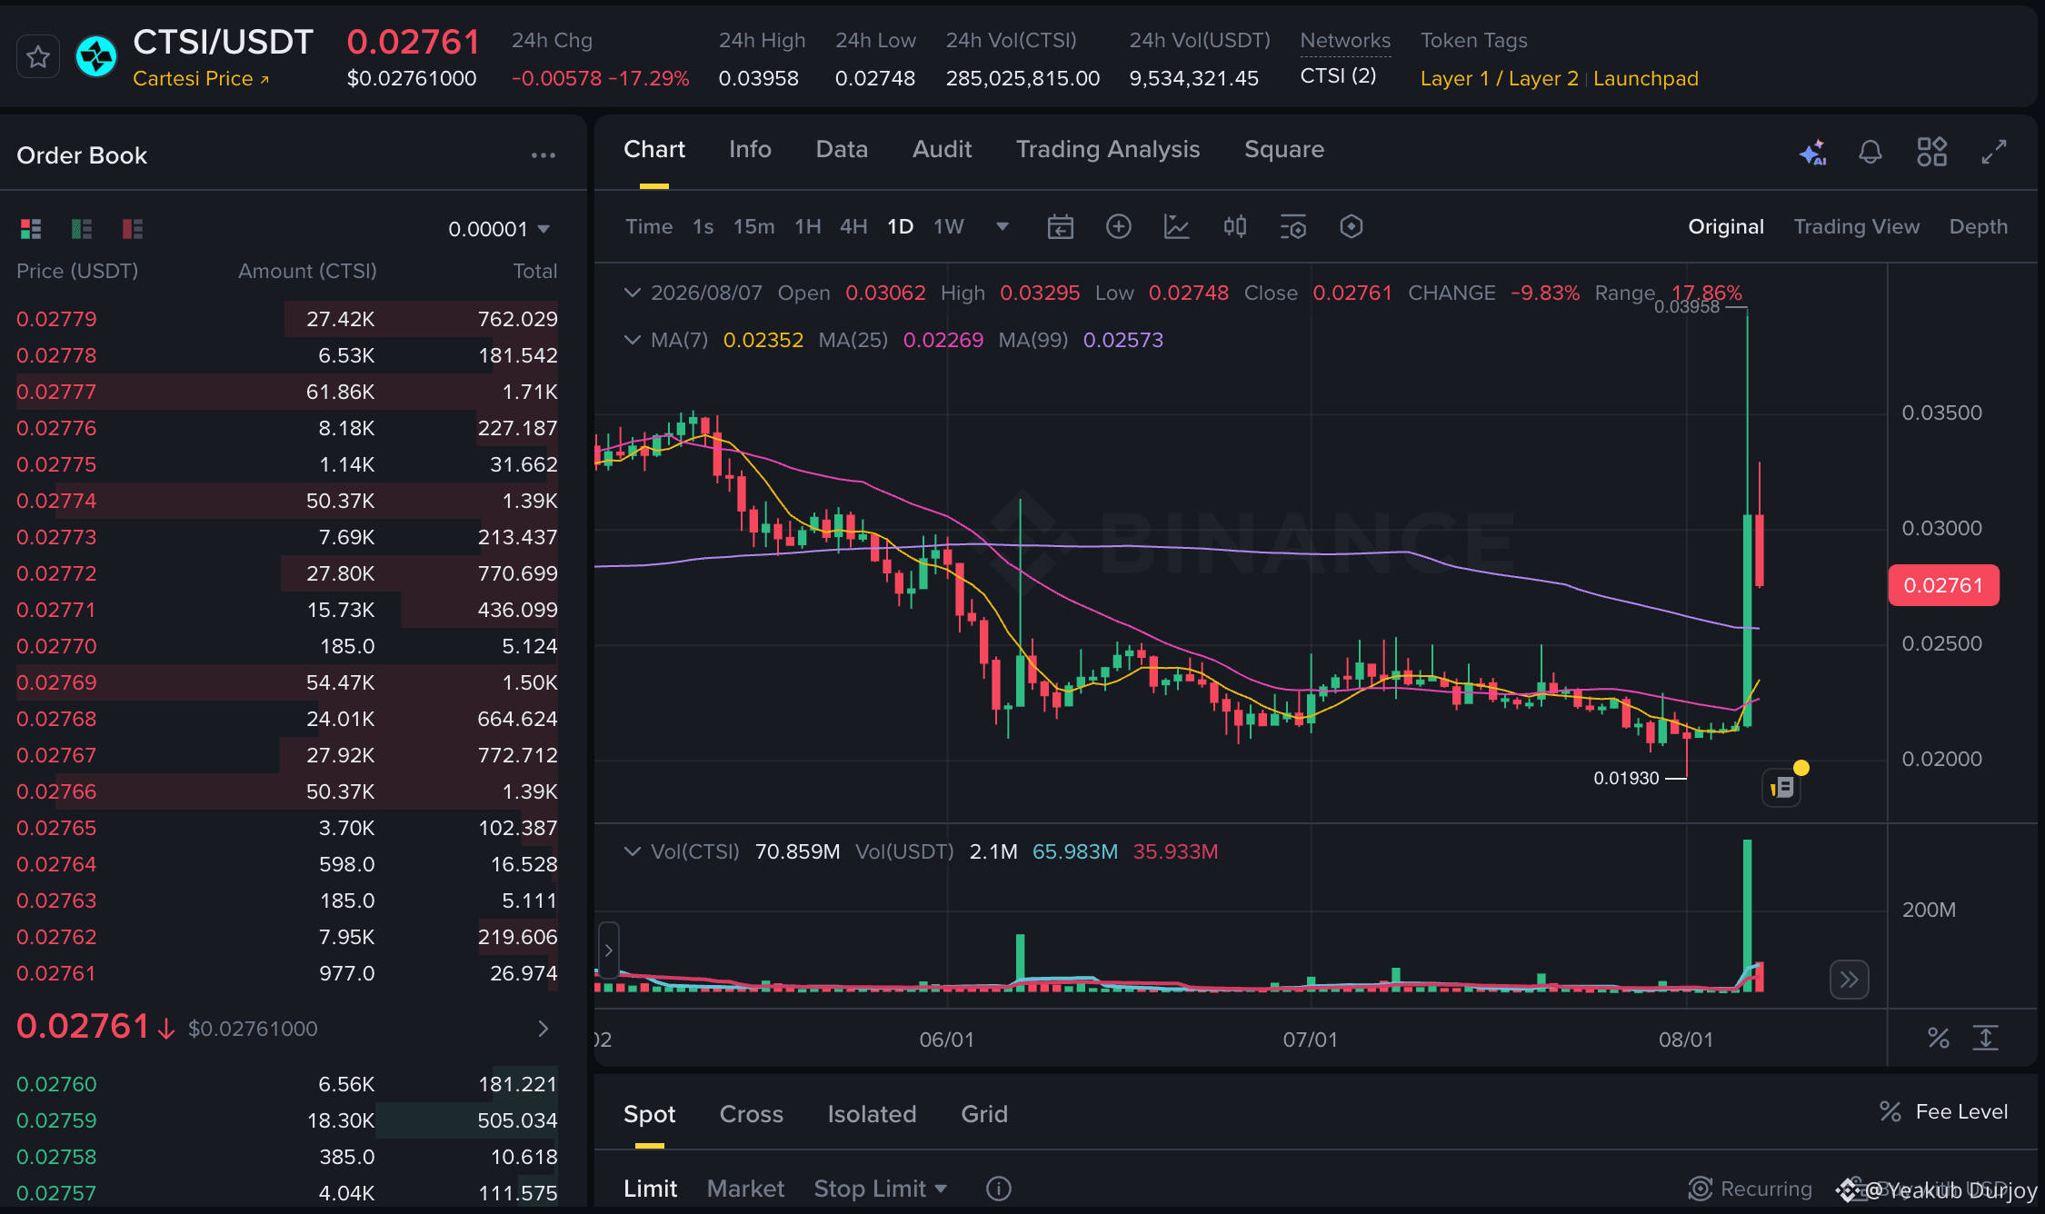Open the Stop Limit dropdown
2045x1214 pixels.
pos(881,1189)
